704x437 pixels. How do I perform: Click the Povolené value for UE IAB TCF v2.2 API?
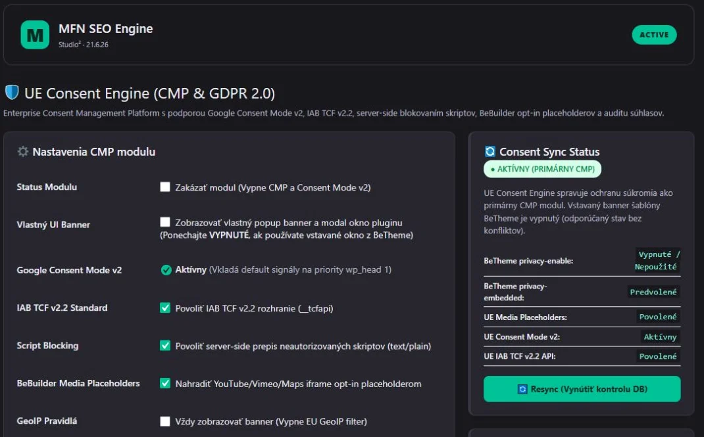[658, 356]
